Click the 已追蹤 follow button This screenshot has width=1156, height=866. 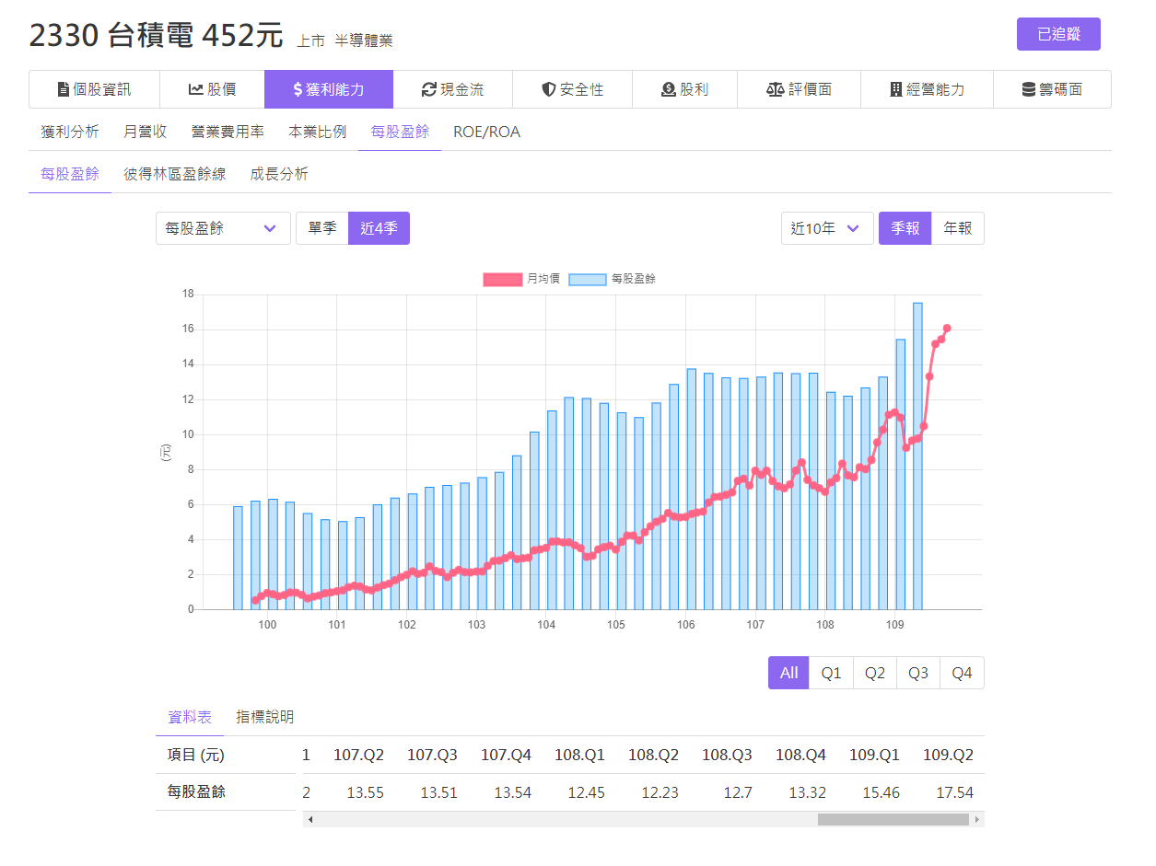[1058, 34]
